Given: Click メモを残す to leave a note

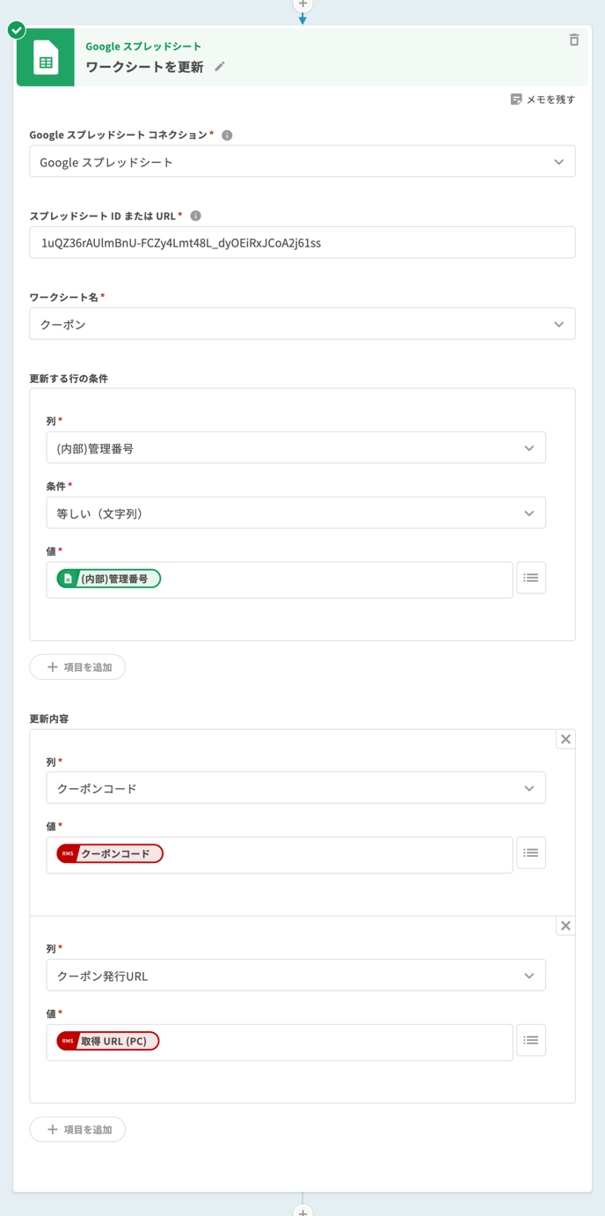Looking at the screenshot, I should (x=543, y=99).
